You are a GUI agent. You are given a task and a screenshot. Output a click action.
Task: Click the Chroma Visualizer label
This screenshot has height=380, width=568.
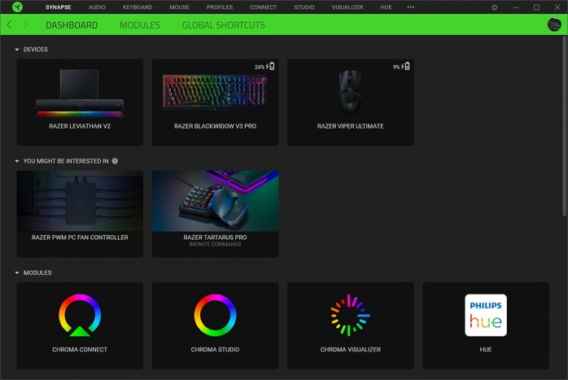350,350
